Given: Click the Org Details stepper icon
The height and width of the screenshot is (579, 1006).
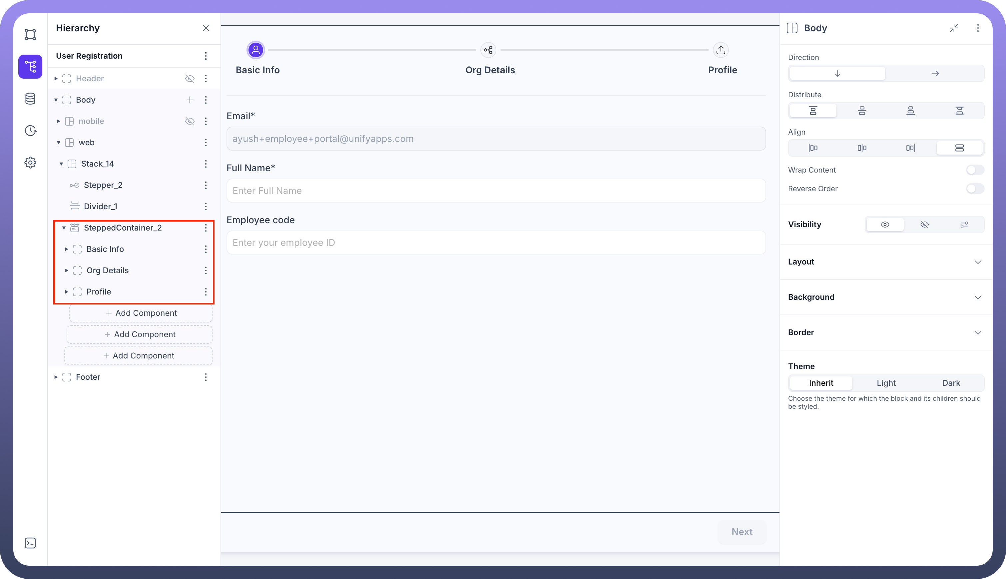Looking at the screenshot, I should [488, 50].
